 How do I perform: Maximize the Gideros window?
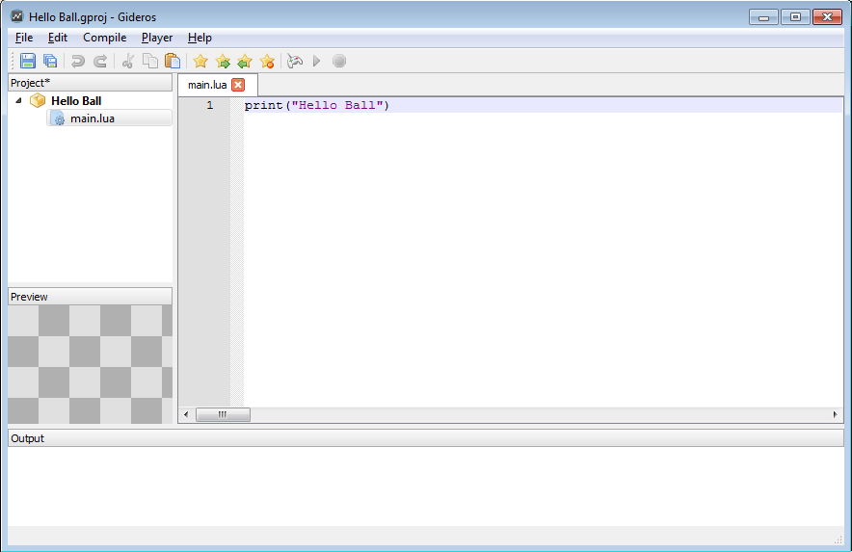tap(795, 16)
